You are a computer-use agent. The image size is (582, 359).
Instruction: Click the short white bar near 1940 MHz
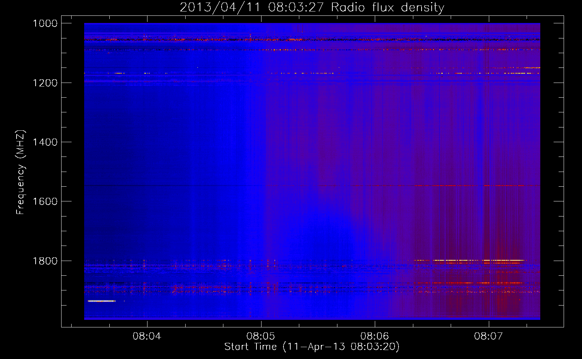pyautogui.click(x=101, y=301)
